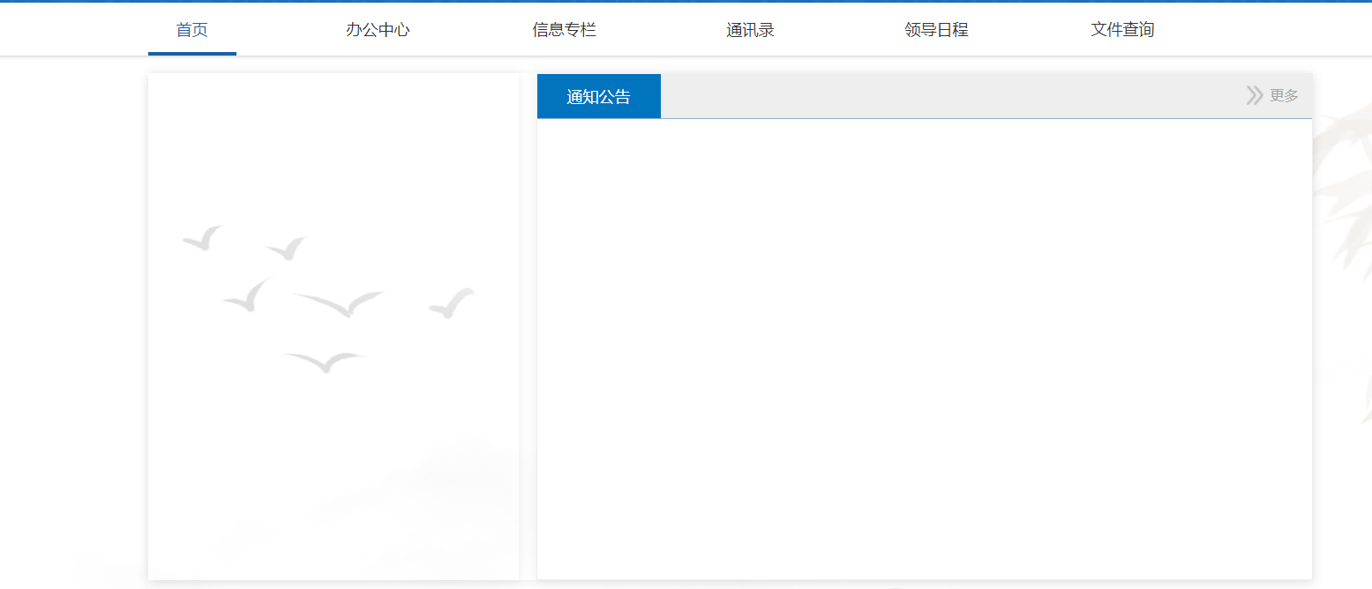Open the 信息专栏 navigation item
Screen dimensions: 1372x589
click(565, 30)
